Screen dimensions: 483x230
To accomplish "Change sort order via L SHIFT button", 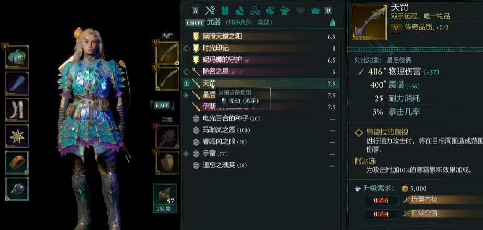I will tap(195, 23).
